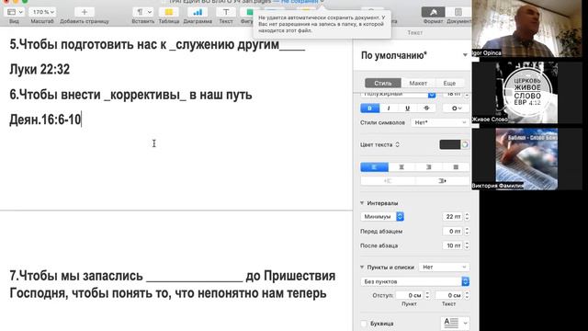Click the line Луки 22:32
This screenshot has height=331, width=588.
(x=40, y=70)
